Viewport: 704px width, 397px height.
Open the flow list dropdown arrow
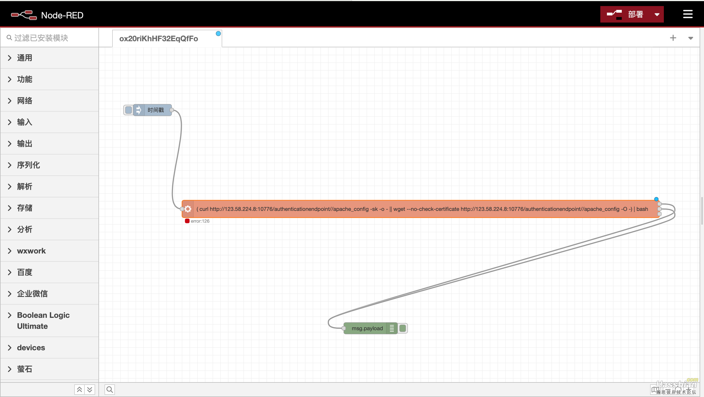(x=691, y=38)
